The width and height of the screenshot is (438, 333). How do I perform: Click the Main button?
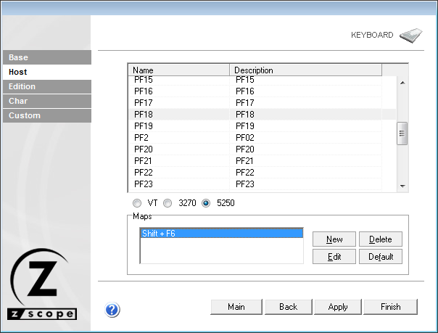[x=236, y=307]
